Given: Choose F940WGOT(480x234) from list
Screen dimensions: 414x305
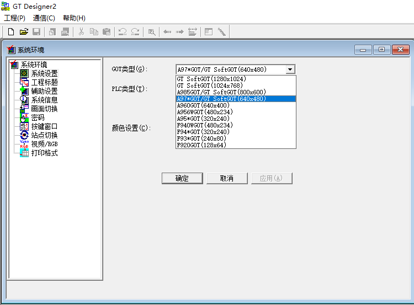Looking at the screenshot, I should tap(236, 125).
